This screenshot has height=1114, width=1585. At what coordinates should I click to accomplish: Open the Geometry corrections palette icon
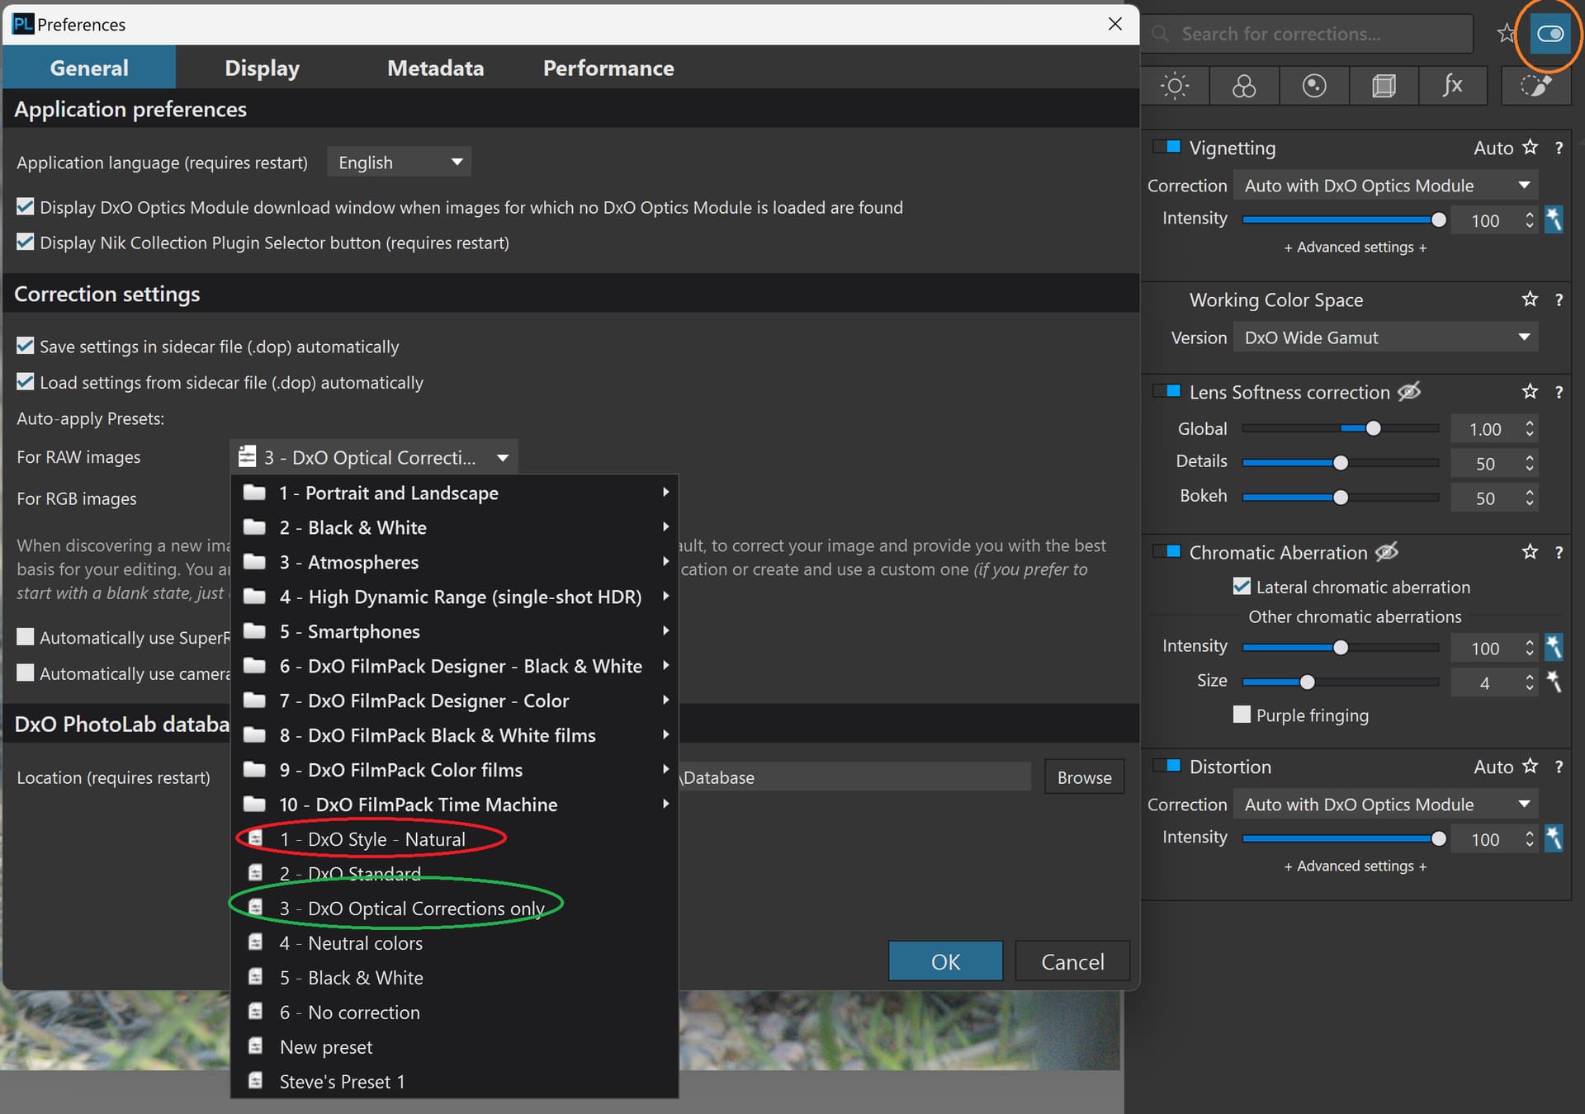click(1384, 86)
